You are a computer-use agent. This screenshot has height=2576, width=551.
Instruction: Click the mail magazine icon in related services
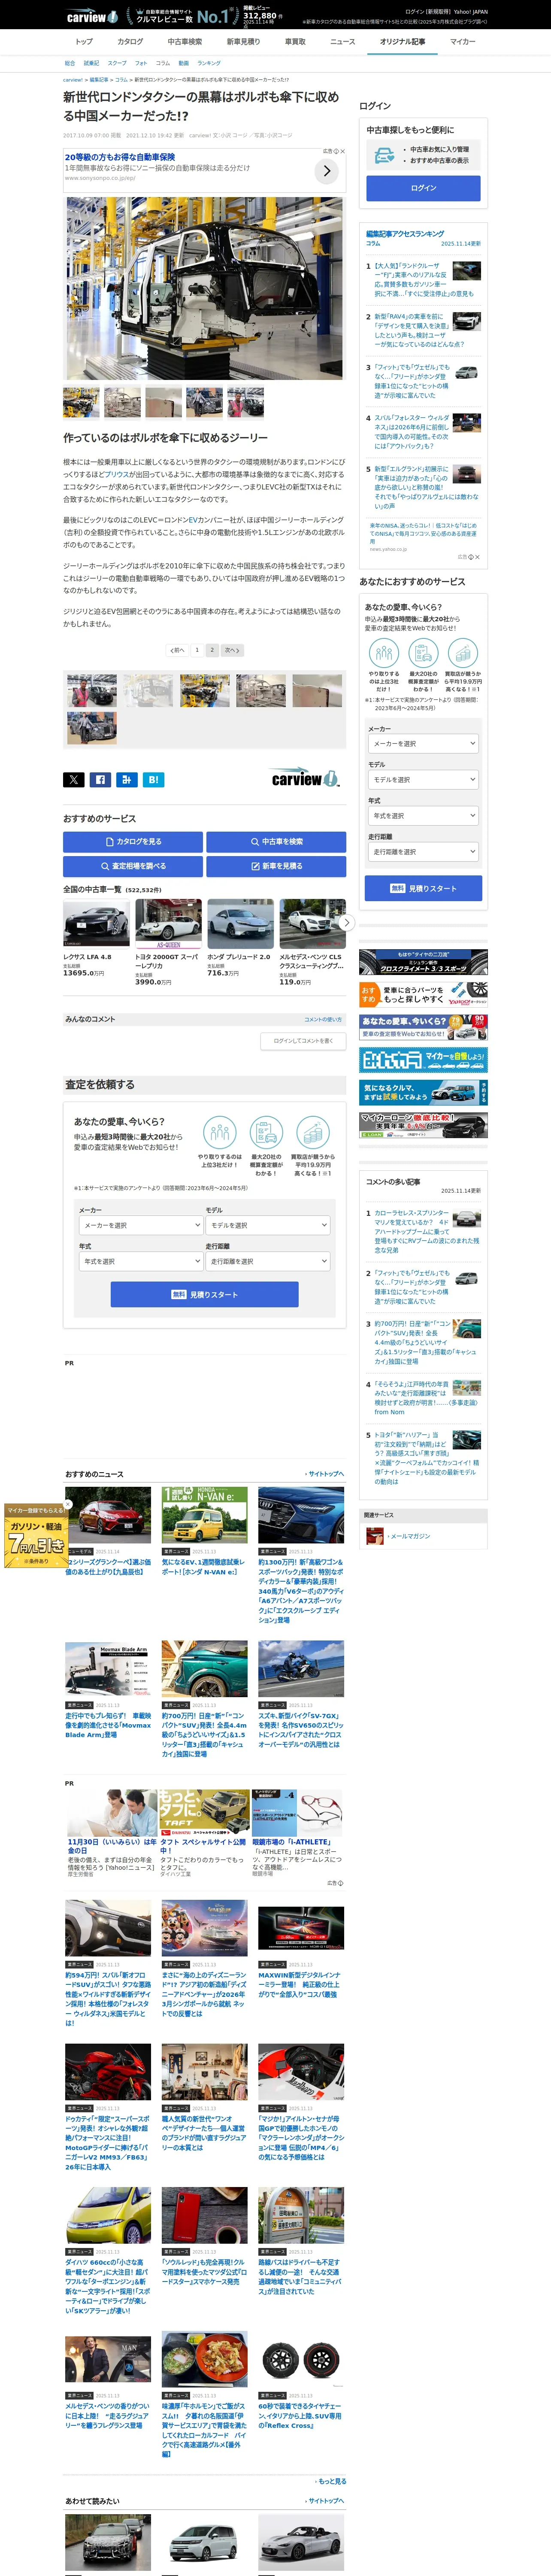pos(375,1536)
